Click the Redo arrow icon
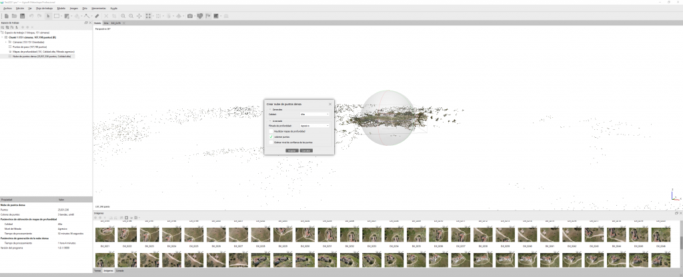683x277 pixels. (39, 16)
